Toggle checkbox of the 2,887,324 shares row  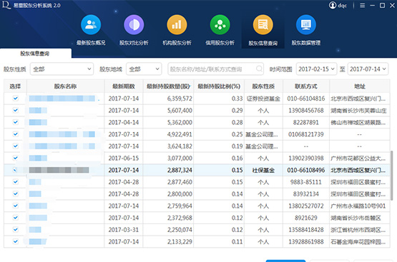(x=15, y=170)
